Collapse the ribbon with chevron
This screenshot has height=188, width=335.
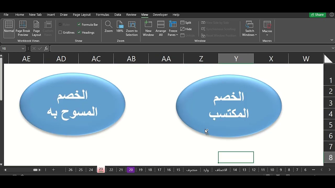pyautogui.click(x=332, y=40)
